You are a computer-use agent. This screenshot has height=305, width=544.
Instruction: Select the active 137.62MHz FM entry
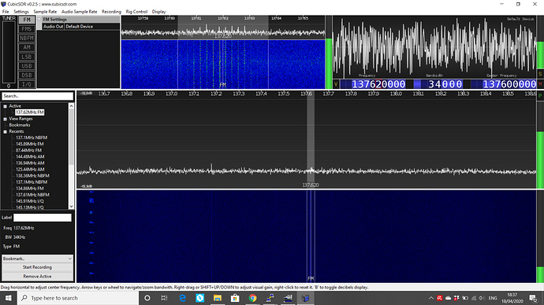tap(29, 112)
